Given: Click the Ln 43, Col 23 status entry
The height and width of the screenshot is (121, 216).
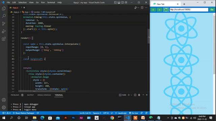Looking at the screenshot, I should click(85, 113).
